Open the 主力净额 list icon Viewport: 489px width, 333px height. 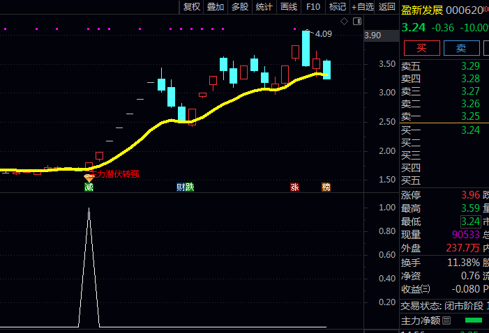pos(446,320)
